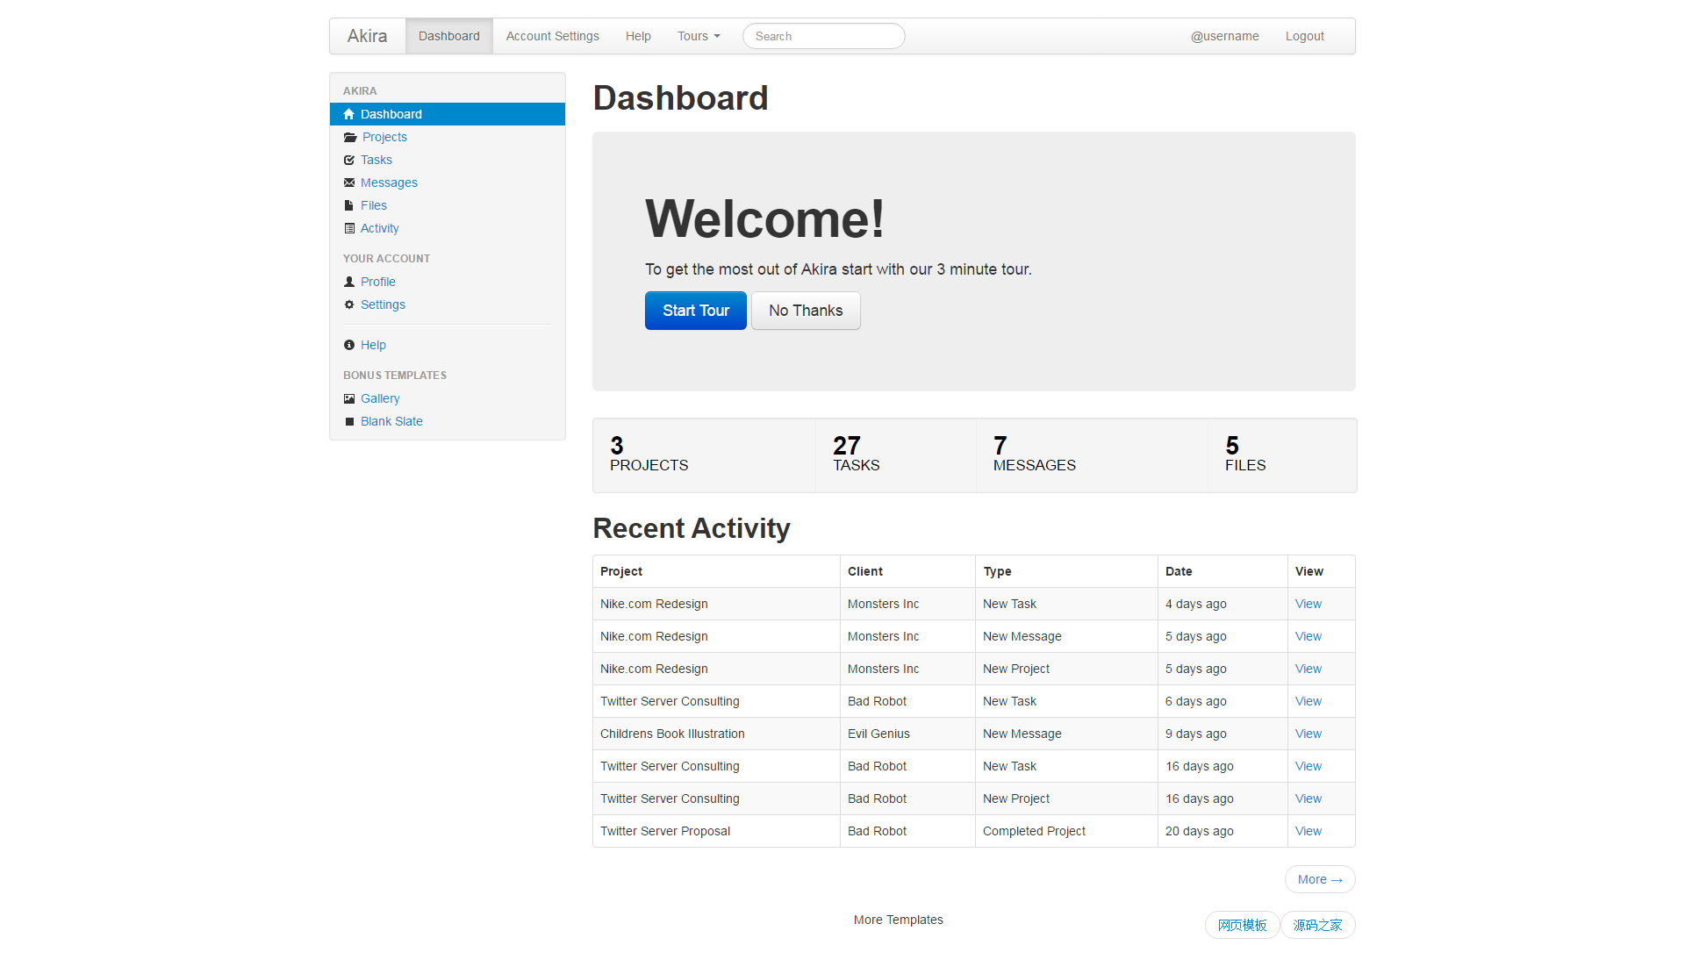Image resolution: width=1685 pixels, height=974 pixels.
Task: Click the gear icon next to Settings
Action: (x=349, y=304)
